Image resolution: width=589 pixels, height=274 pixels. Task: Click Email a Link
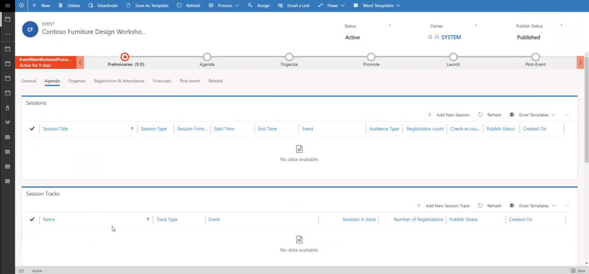294,5
